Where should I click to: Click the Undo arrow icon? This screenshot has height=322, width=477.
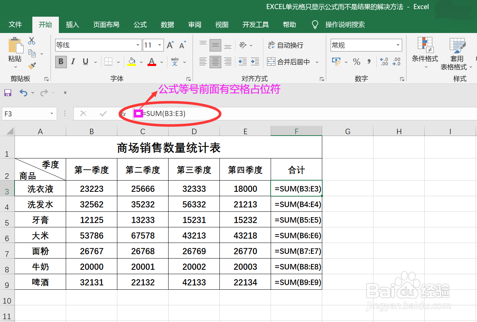tap(23, 93)
